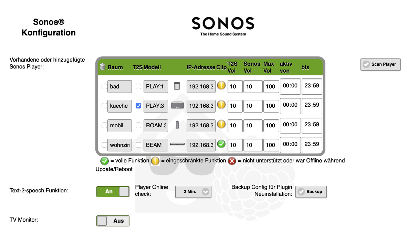Click the kueche room name field
Screen dimensions: 407x234
119,106
